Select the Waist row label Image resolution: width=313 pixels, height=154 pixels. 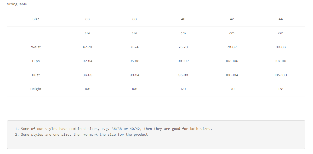[36, 47]
